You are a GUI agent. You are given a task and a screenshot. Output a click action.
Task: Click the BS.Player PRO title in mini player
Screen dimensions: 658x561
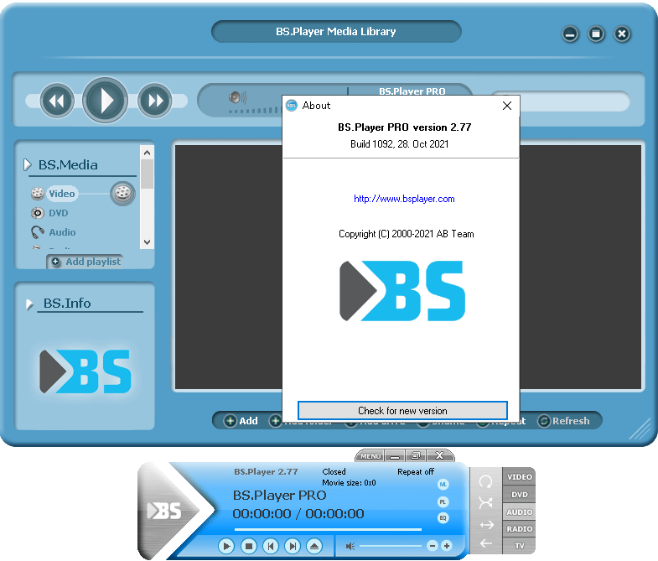[279, 496]
